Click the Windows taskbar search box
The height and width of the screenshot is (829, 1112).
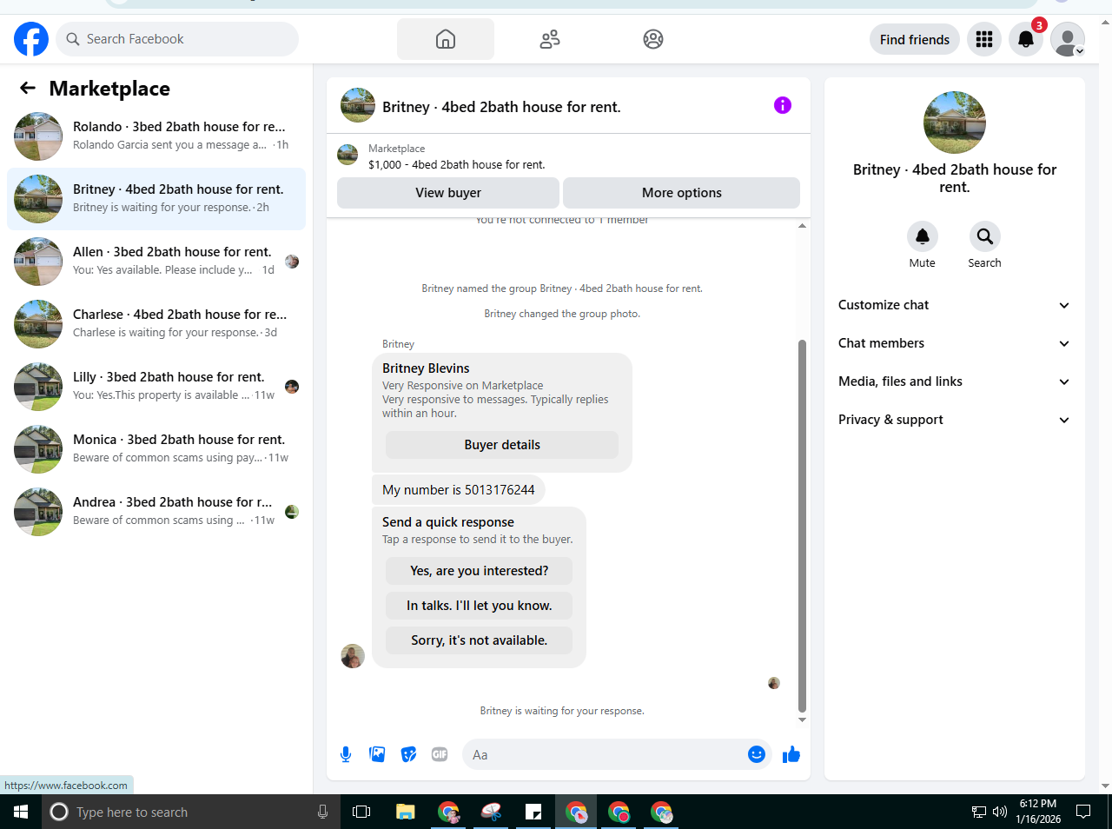[191, 812]
